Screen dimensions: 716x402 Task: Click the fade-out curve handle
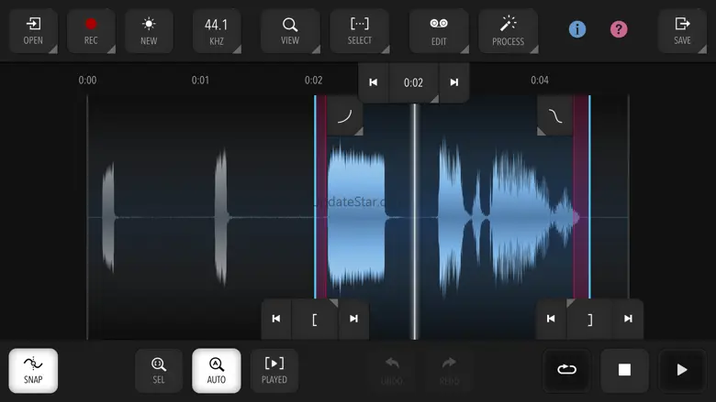tap(555, 116)
